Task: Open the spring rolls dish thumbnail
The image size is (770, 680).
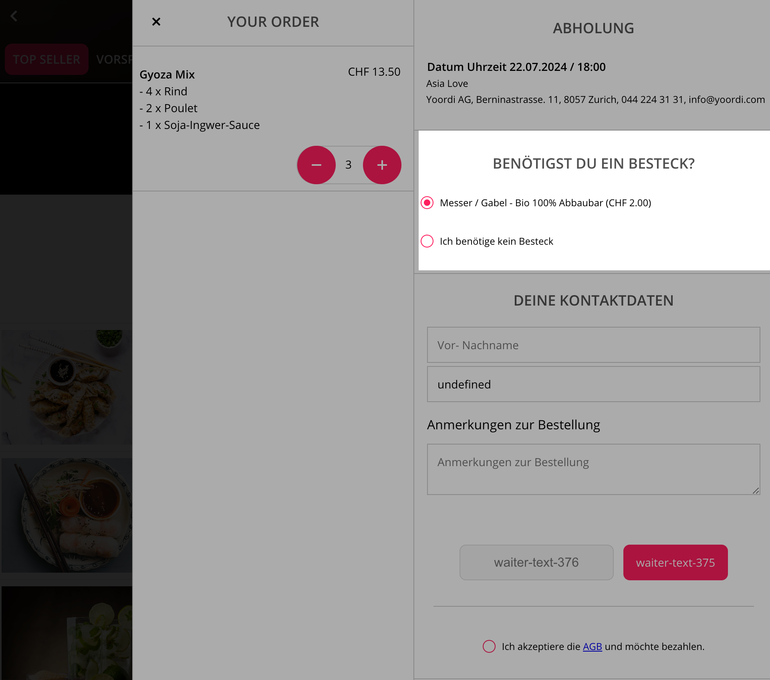Action: [x=67, y=515]
